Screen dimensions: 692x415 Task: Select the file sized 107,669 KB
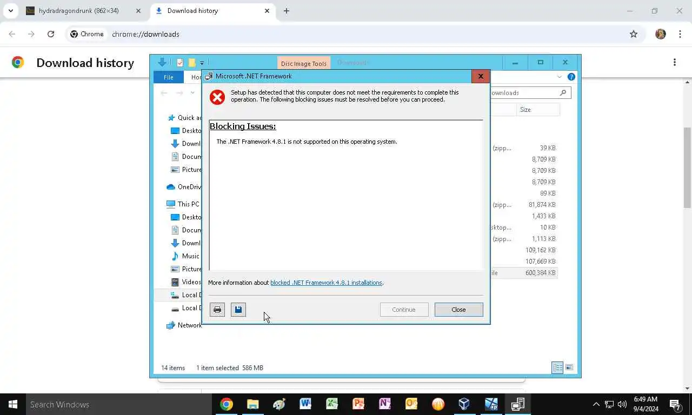point(524,262)
